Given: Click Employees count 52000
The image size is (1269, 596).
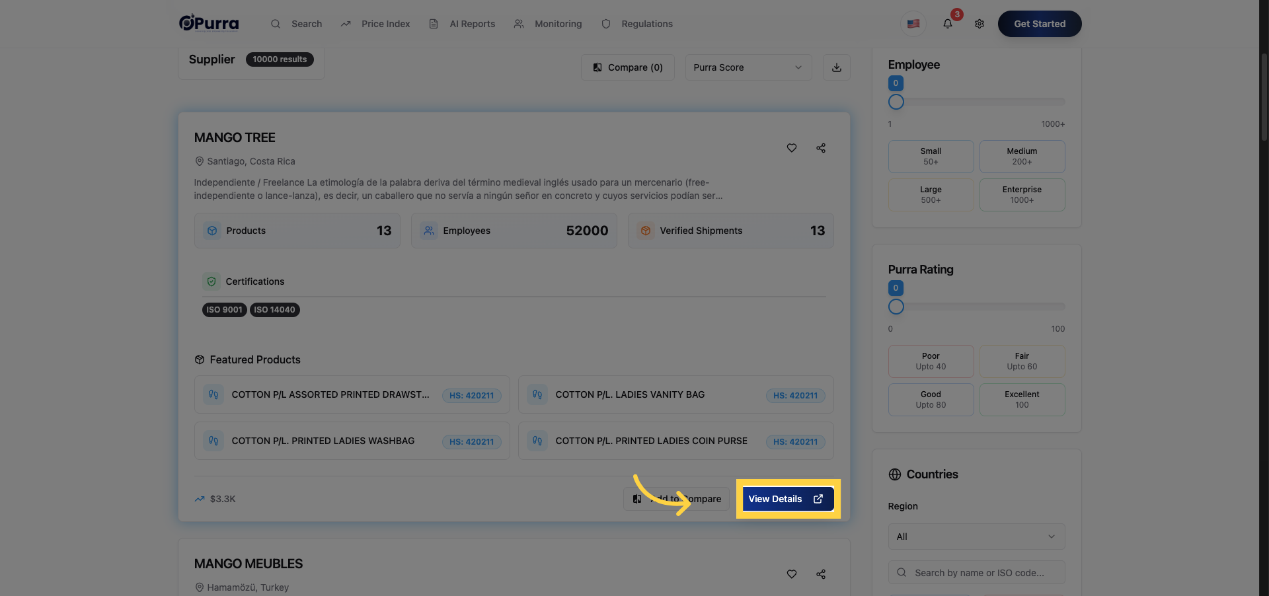Looking at the screenshot, I should coord(587,231).
